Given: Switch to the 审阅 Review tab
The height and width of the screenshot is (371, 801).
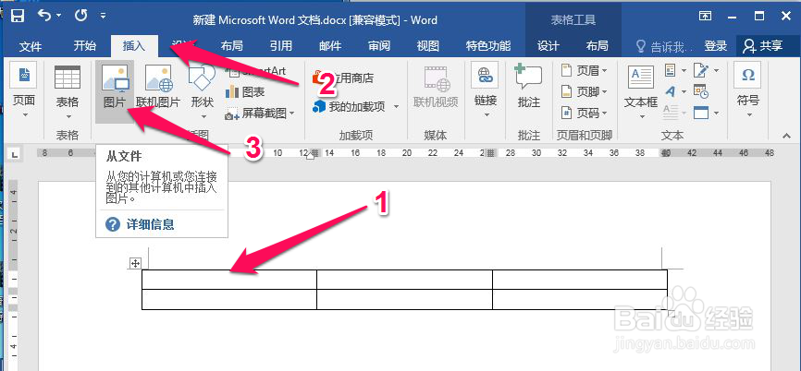Looking at the screenshot, I should 379,46.
